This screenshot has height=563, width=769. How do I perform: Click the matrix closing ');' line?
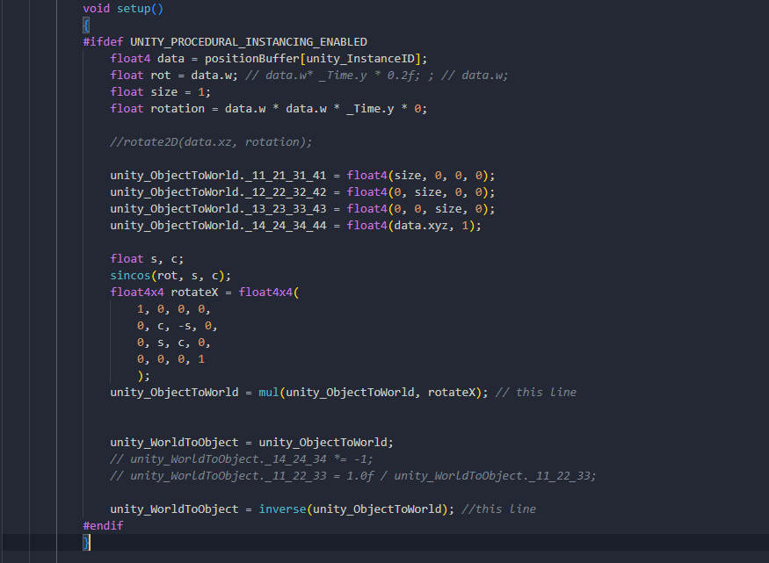(x=144, y=375)
